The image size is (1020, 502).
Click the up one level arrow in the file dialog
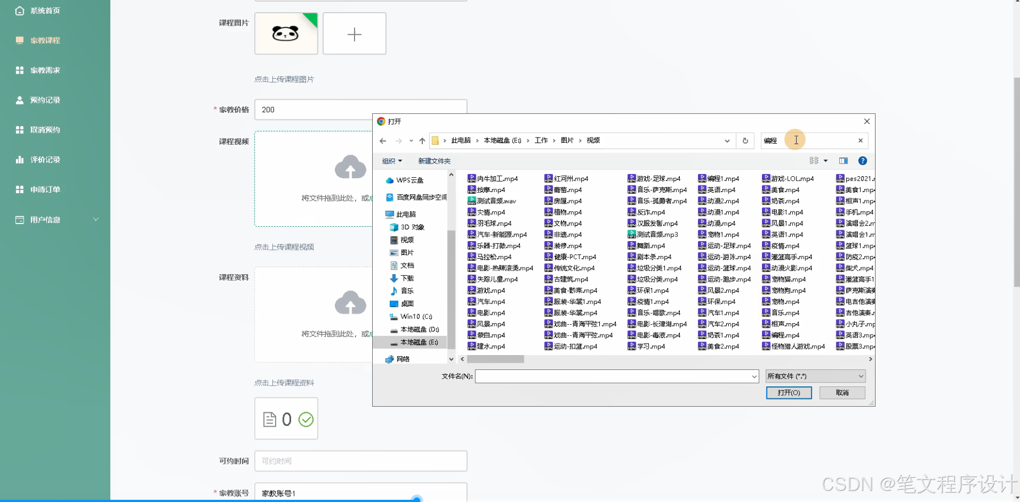(422, 140)
